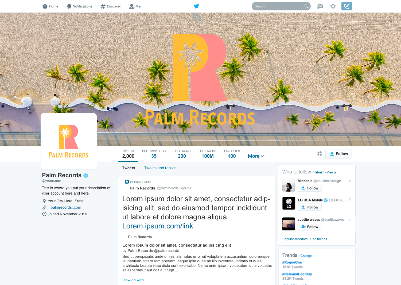Viewport: 401px width, 285px height.
Task: Click the search magnifier icon
Action: coord(306,6)
